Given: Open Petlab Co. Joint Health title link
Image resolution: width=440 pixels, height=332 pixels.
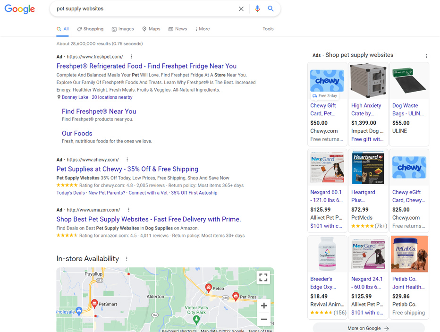Looking at the screenshot, I should [x=408, y=283].
